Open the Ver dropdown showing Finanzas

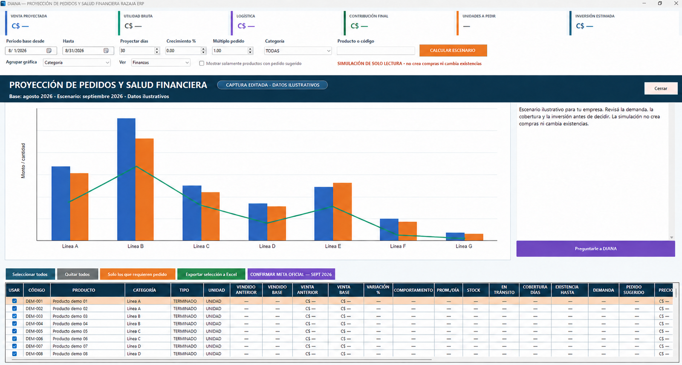(160, 63)
